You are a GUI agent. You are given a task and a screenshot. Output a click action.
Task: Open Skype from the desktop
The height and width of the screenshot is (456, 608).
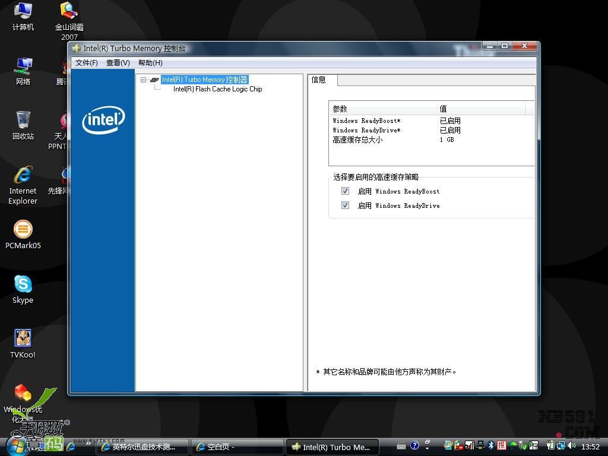pos(23,284)
